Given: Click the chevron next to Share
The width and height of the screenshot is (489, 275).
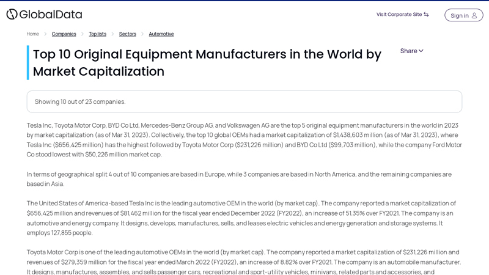Looking at the screenshot, I should click(421, 51).
